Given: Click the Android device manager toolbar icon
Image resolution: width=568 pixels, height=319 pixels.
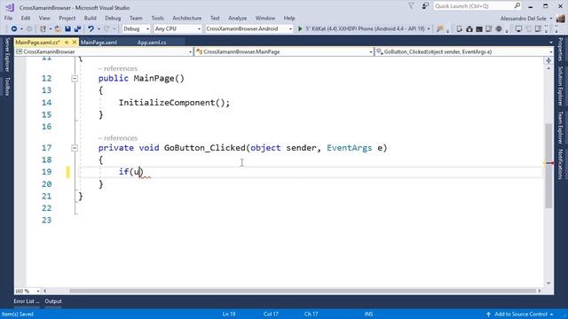Looking at the screenshot, I should (x=460, y=28).
